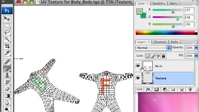This screenshot has height=112, width=199.
Task: Switch to the Channels tab
Action: (x=160, y=42)
